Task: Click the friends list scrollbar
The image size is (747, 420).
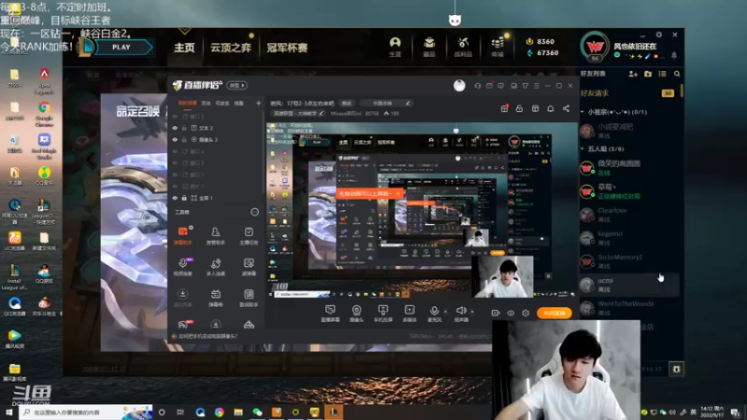Action: pyautogui.click(x=682, y=91)
